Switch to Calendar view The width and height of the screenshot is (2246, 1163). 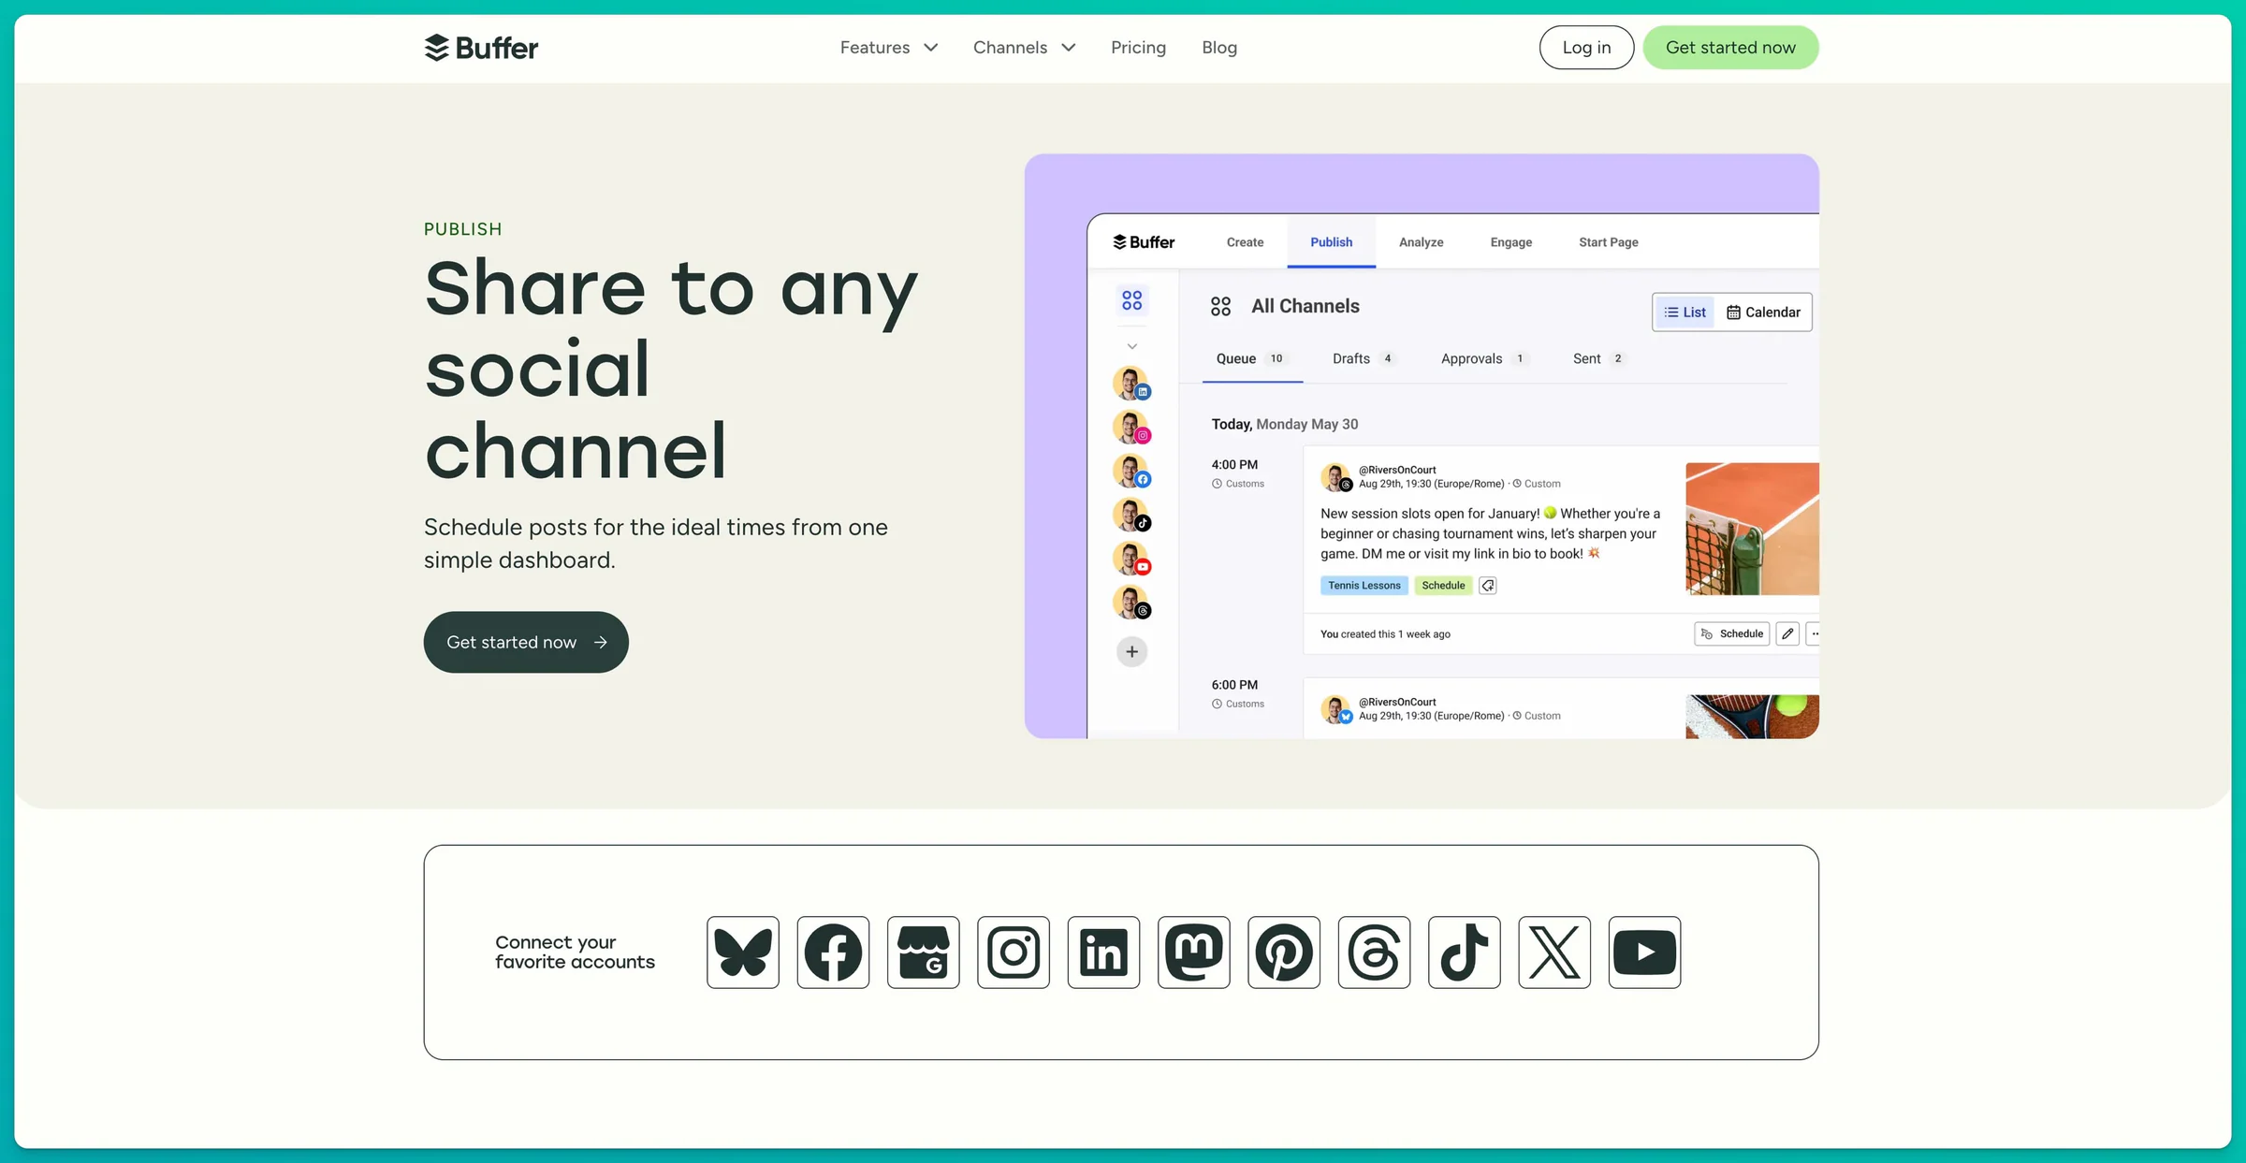coord(1763,313)
